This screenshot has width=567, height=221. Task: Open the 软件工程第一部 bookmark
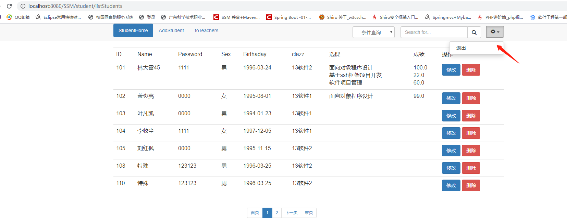click(x=548, y=17)
